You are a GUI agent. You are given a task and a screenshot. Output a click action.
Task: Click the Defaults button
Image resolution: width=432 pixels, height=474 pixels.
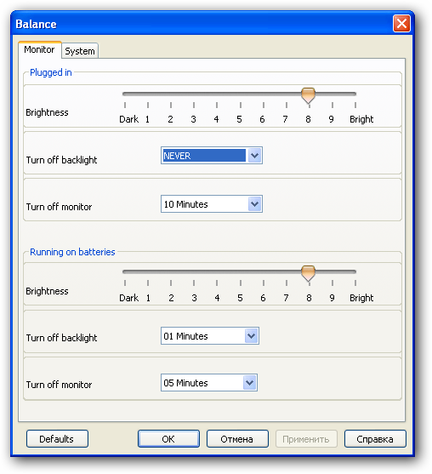pyautogui.click(x=57, y=438)
